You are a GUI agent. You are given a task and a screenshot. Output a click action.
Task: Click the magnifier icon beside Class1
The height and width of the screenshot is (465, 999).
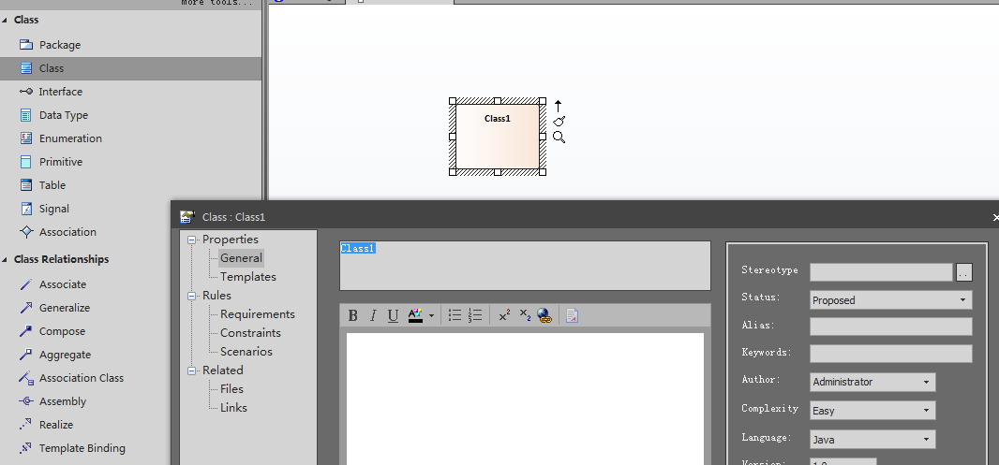click(559, 137)
